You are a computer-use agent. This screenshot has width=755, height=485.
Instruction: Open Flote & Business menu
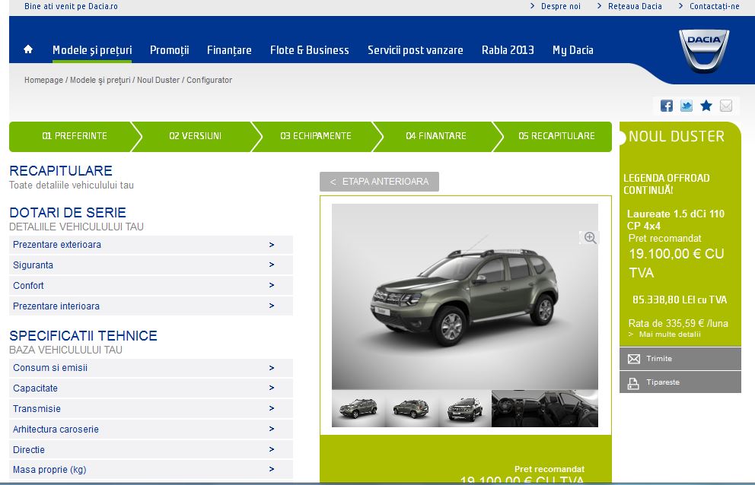pyautogui.click(x=310, y=50)
